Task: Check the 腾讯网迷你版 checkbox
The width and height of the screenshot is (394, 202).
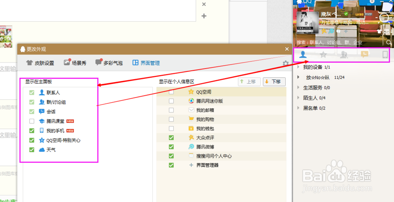Action: (x=171, y=101)
